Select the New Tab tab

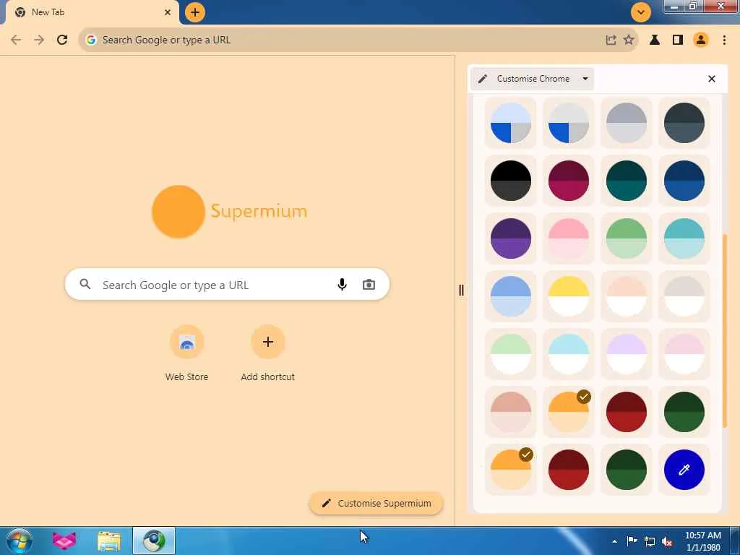pos(92,12)
